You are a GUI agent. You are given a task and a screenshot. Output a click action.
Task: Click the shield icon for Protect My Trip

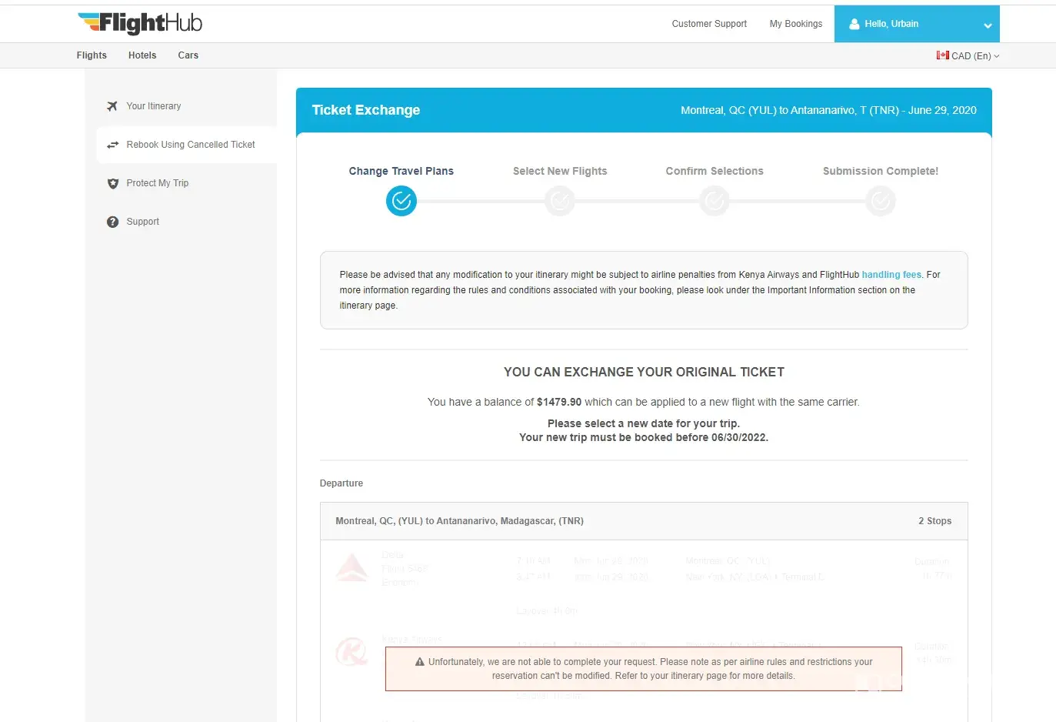click(x=112, y=183)
